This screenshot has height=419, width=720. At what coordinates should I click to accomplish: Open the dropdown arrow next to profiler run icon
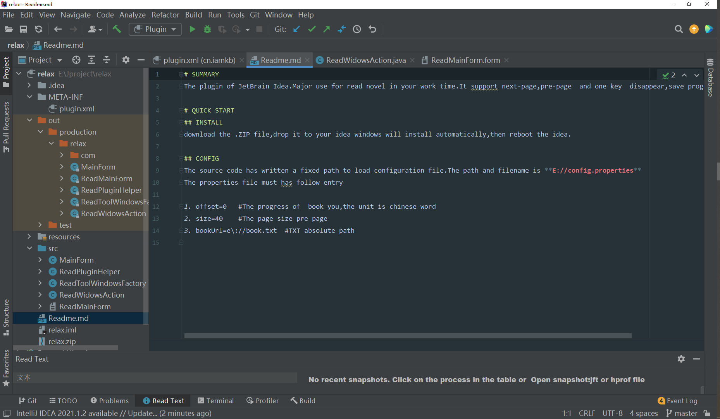[247, 29]
